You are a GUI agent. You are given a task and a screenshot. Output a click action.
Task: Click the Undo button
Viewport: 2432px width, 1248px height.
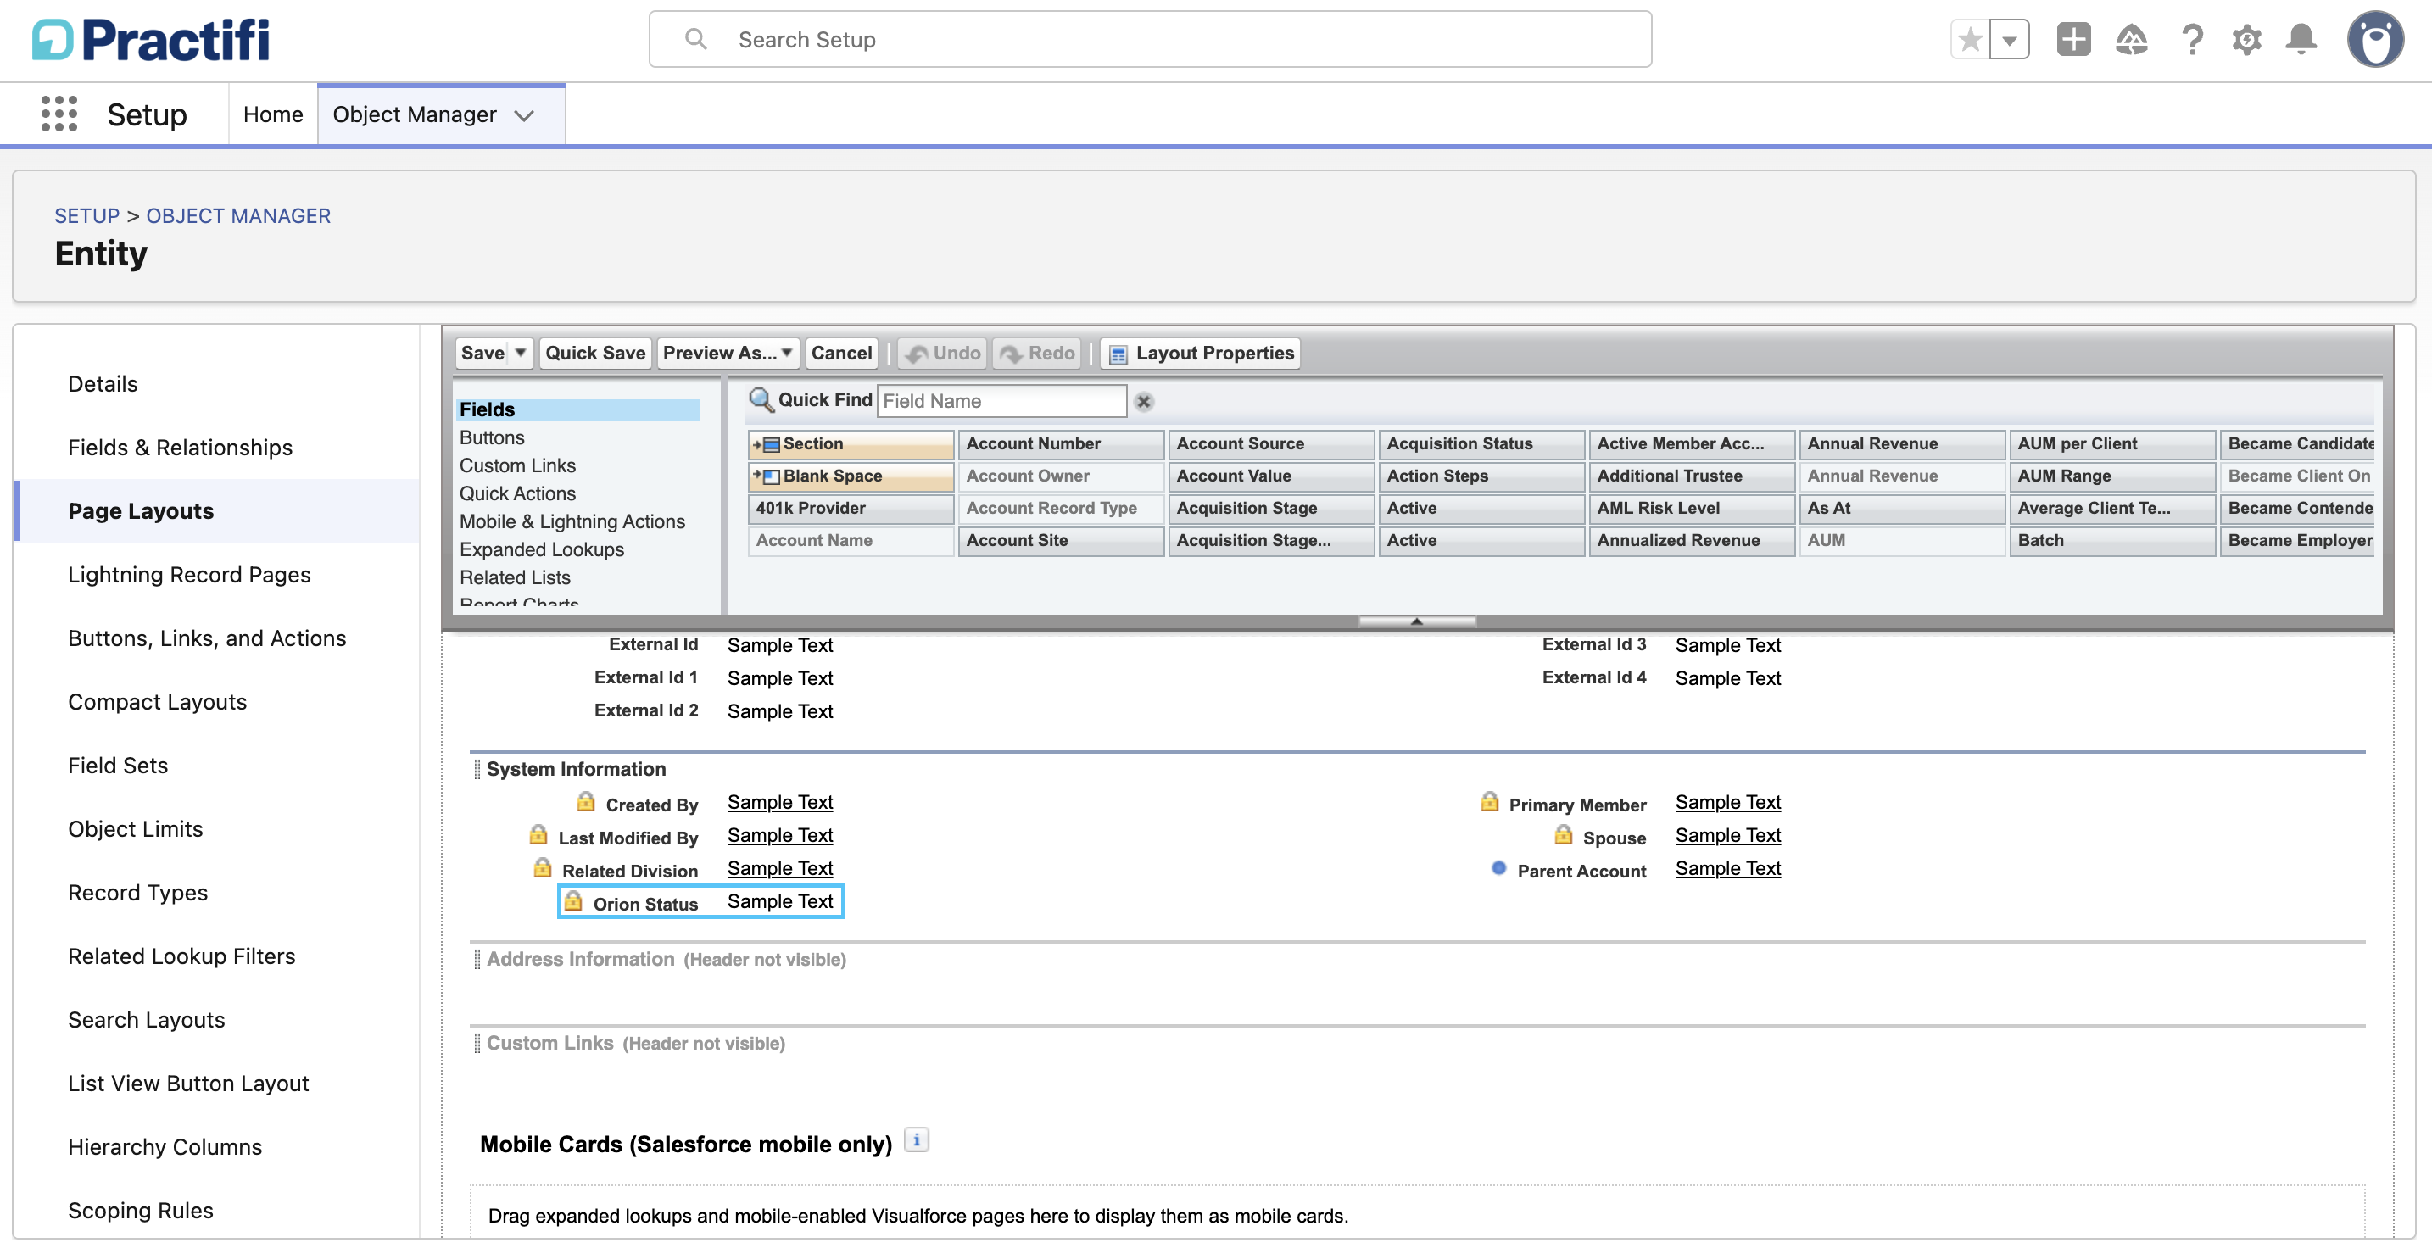[x=942, y=353]
